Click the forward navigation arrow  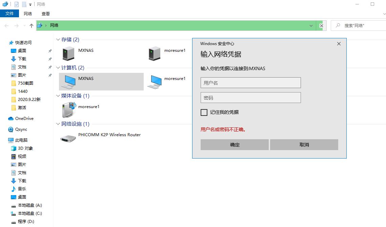(x=17, y=26)
